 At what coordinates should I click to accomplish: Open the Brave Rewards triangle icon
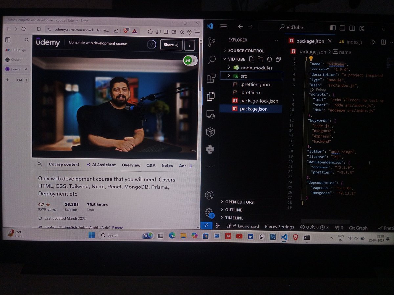click(135, 31)
